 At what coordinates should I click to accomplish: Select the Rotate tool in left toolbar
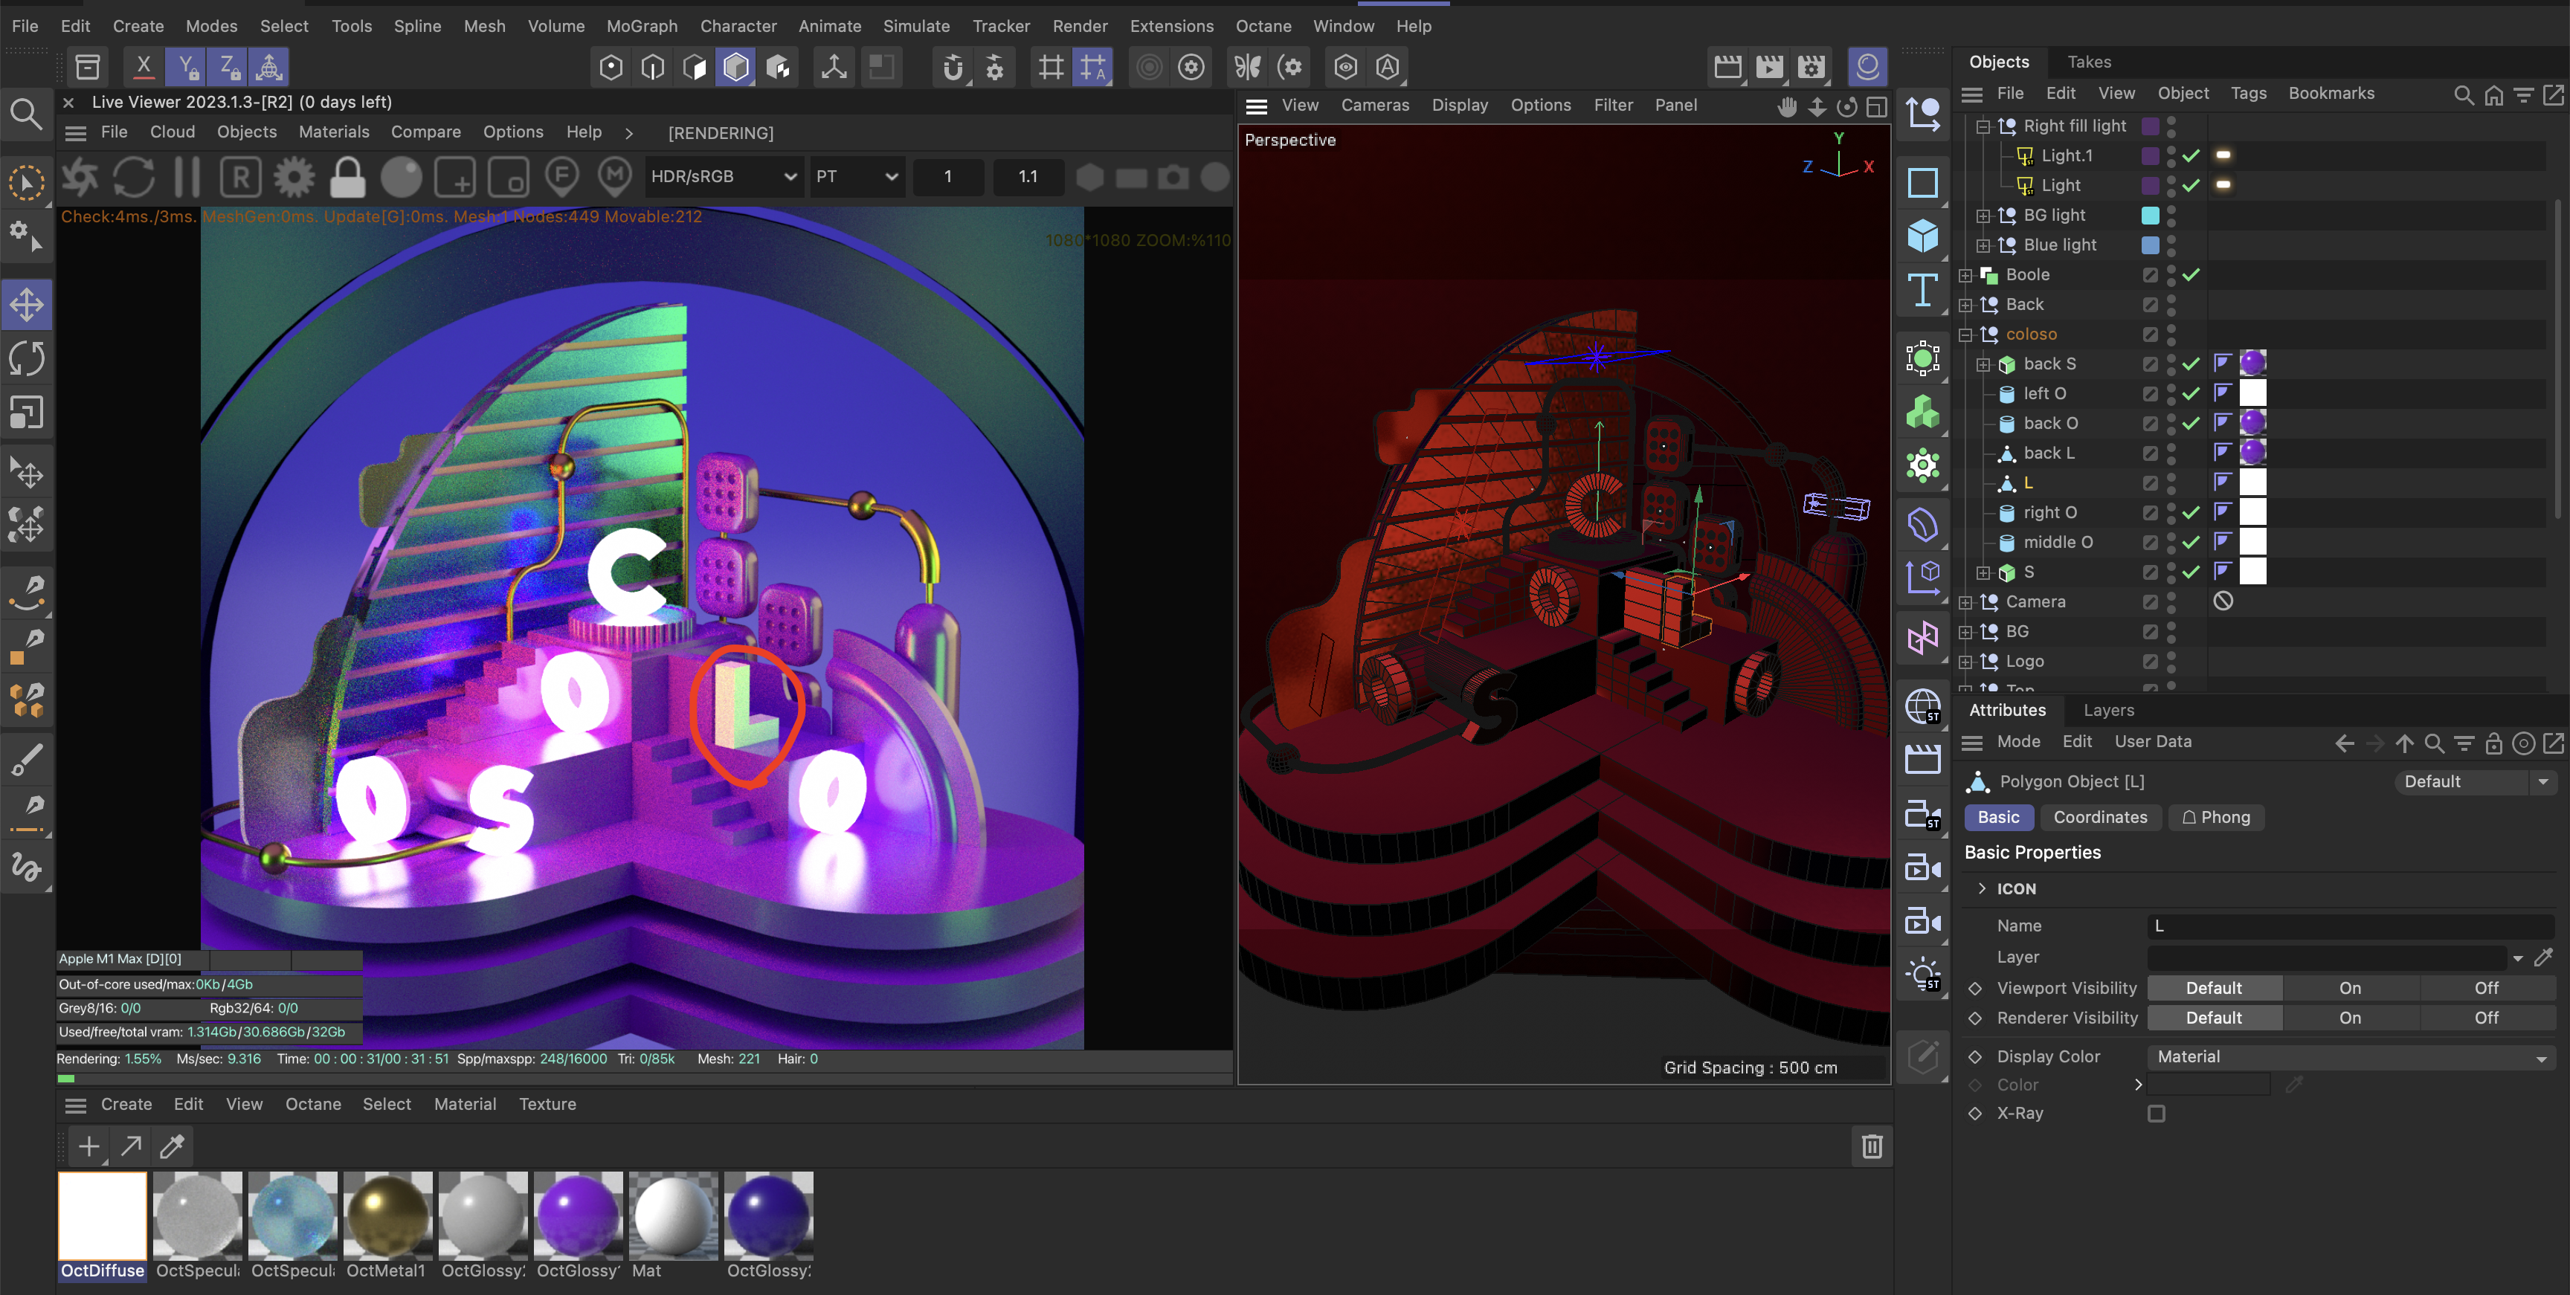(27, 358)
